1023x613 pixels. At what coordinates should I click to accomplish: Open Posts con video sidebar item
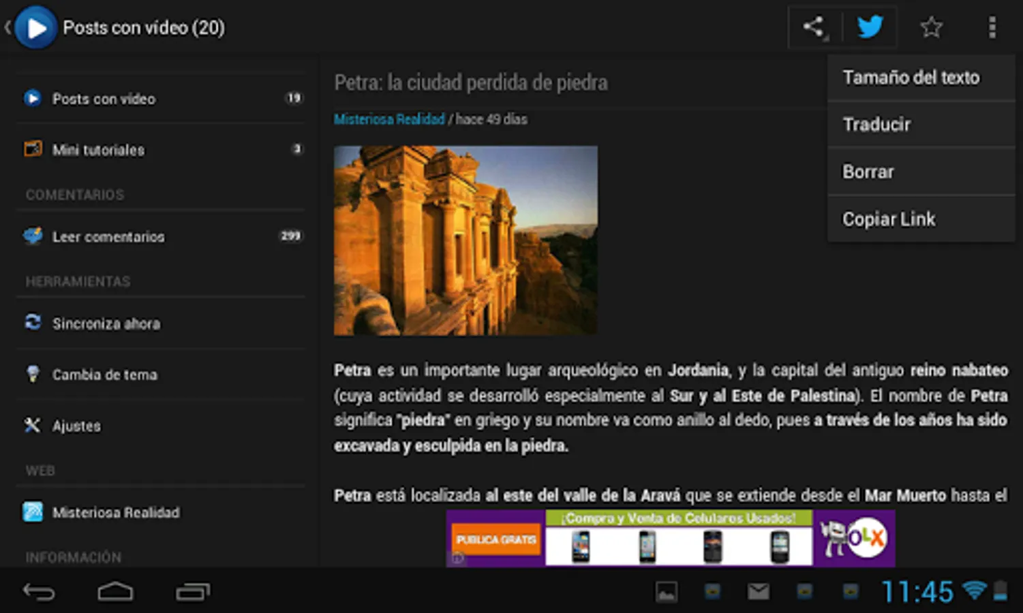(161, 98)
